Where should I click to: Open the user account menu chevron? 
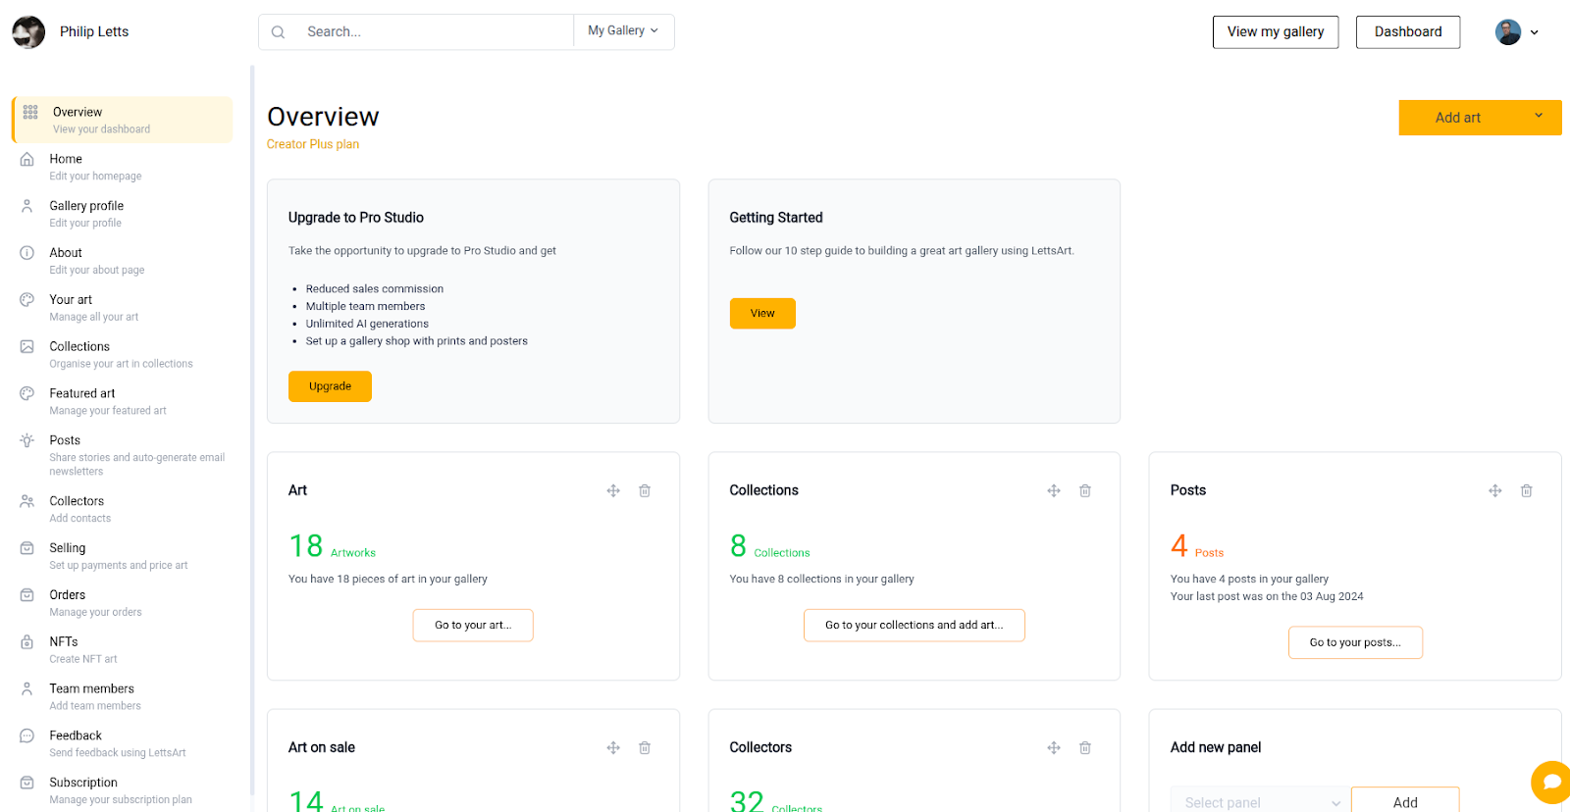1534,32
